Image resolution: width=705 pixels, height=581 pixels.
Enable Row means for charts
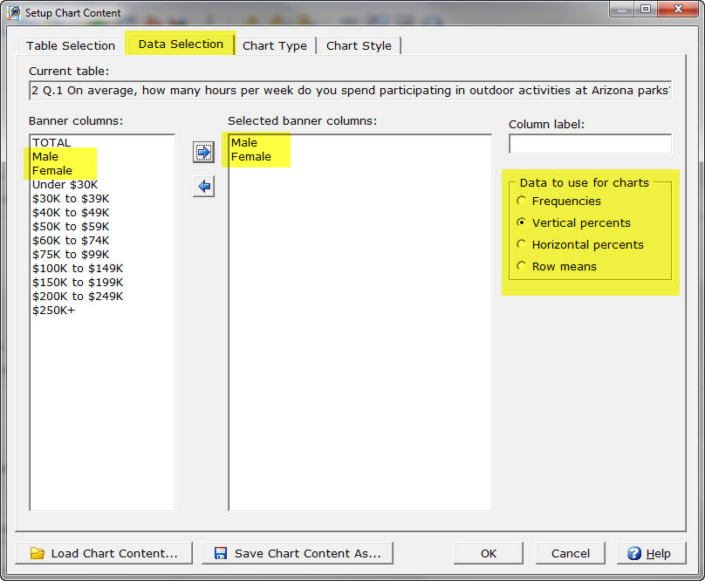[x=522, y=266]
